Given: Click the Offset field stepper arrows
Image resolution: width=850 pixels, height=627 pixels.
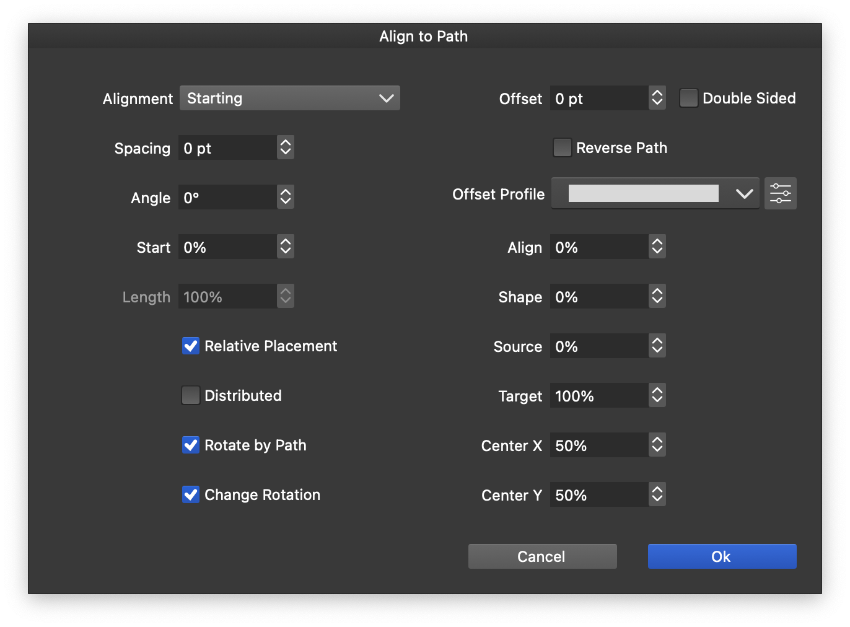Looking at the screenshot, I should point(657,98).
